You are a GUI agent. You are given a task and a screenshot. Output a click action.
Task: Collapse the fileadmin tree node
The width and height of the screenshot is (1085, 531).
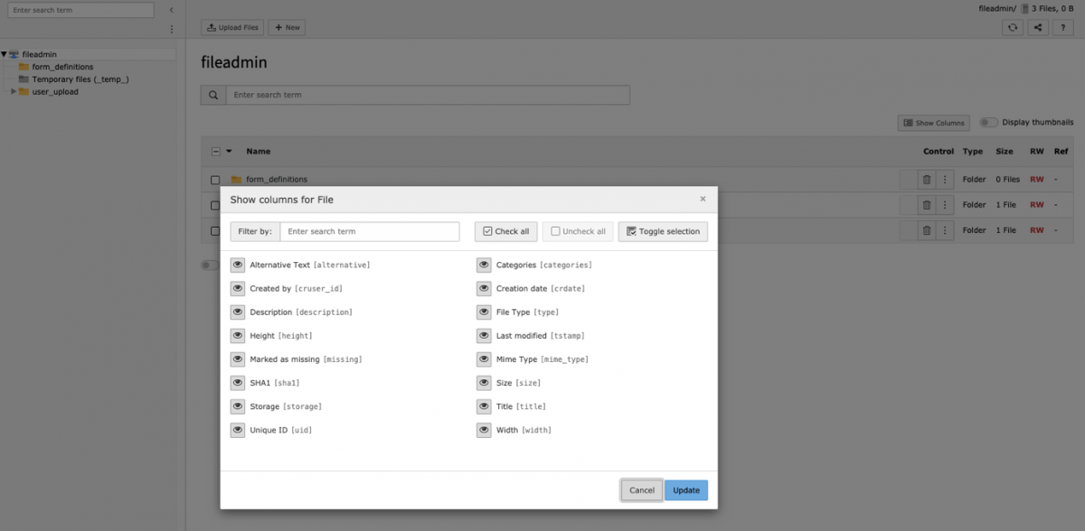click(4, 54)
